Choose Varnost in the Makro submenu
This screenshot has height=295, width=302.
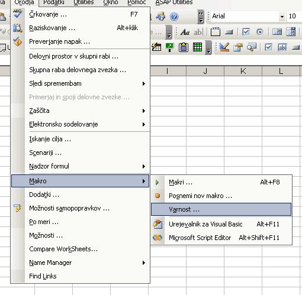[221, 209]
